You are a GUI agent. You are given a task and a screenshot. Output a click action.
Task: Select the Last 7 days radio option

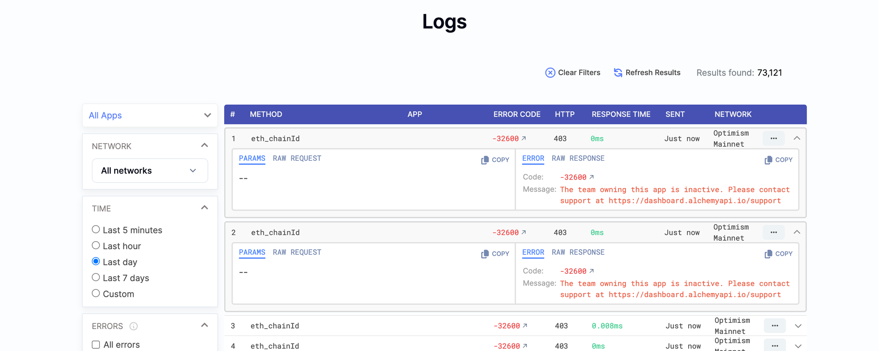(x=96, y=277)
